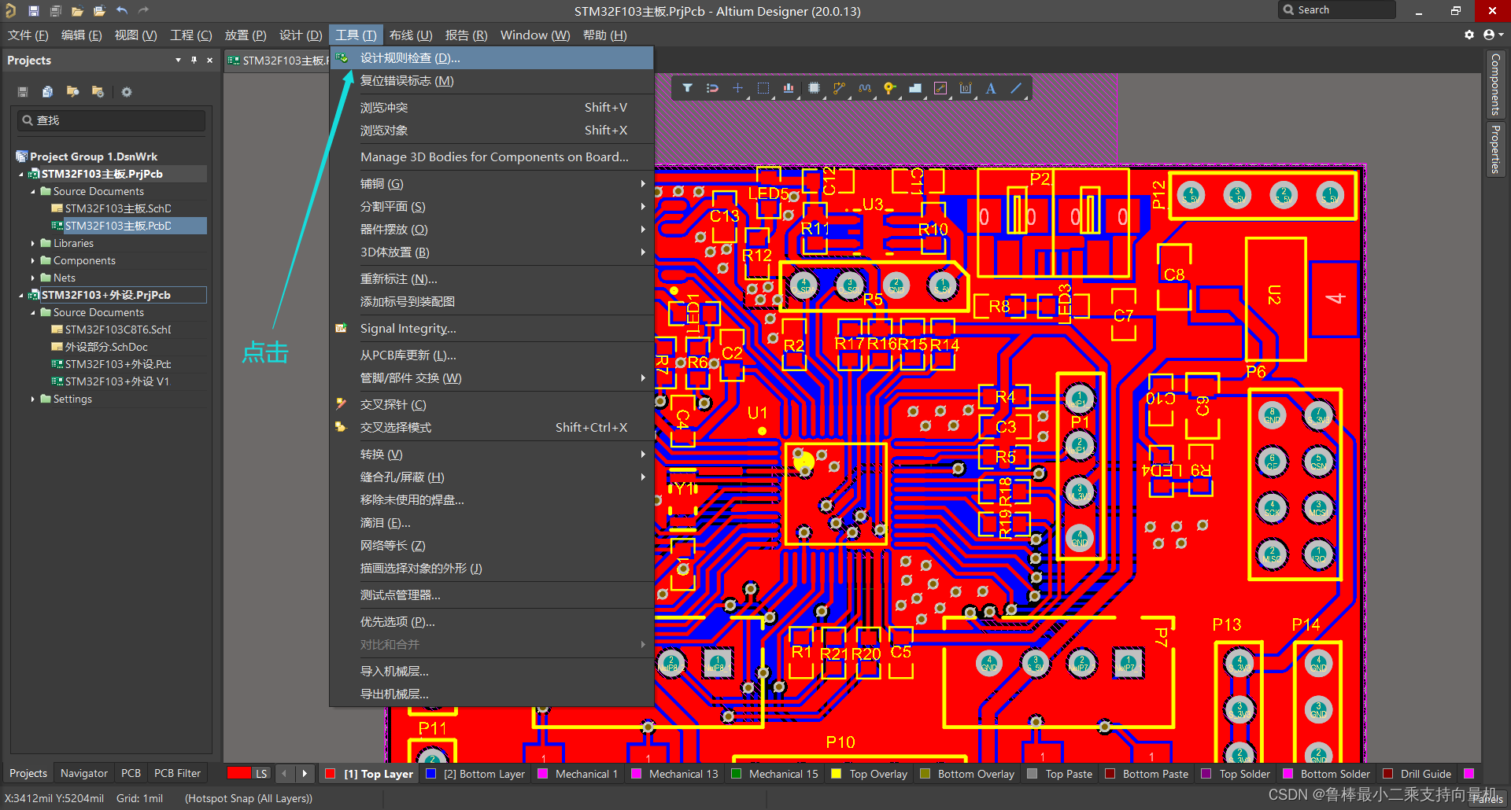This screenshot has width=1511, height=810.
Task: Select the place text string tool
Action: [x=991, y=88]
